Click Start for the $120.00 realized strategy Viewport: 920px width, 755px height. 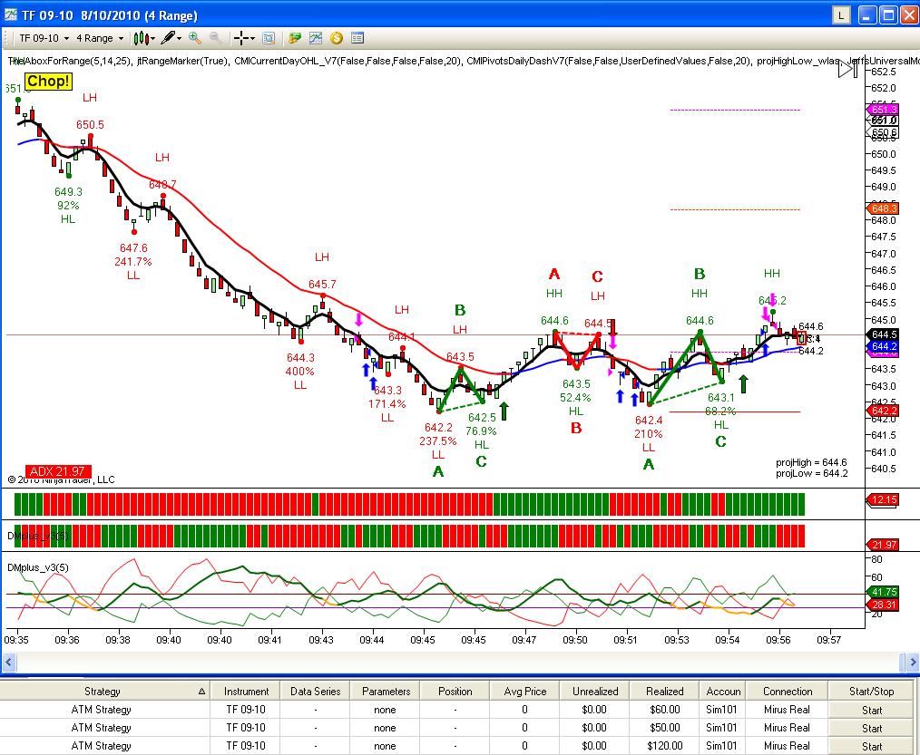pos(872,746)
